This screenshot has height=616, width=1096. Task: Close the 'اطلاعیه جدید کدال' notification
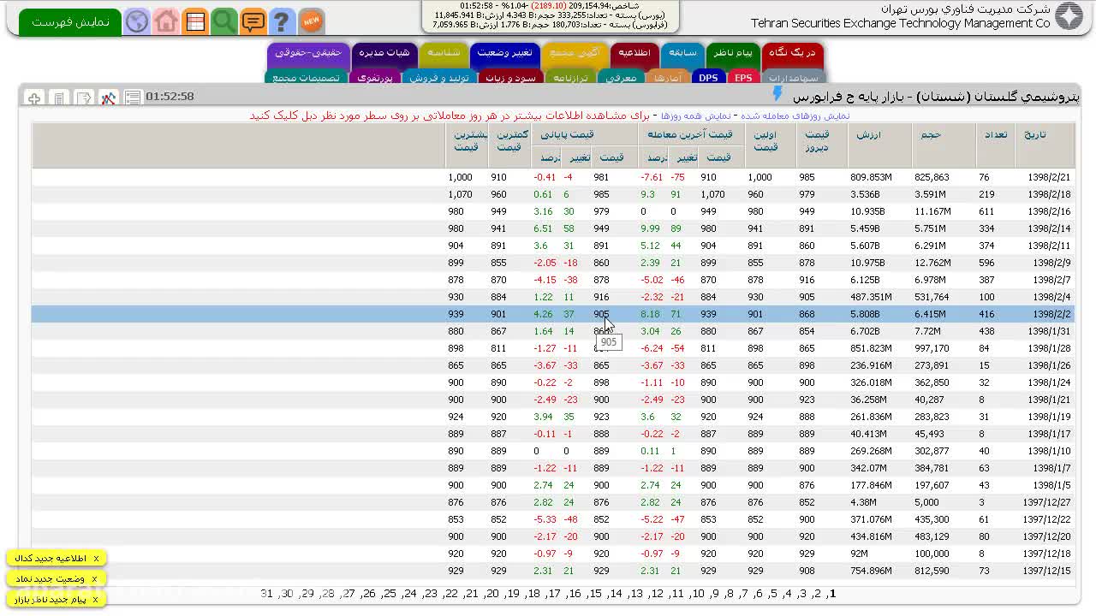tap(96, 559)
